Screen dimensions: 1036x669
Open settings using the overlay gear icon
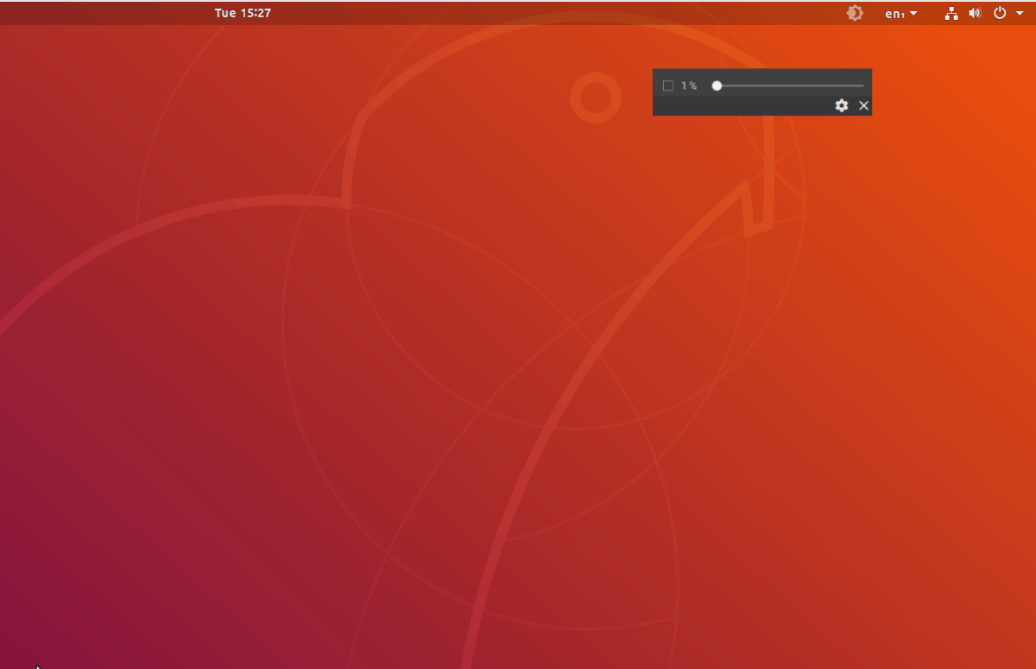click(x=842, y=105)
